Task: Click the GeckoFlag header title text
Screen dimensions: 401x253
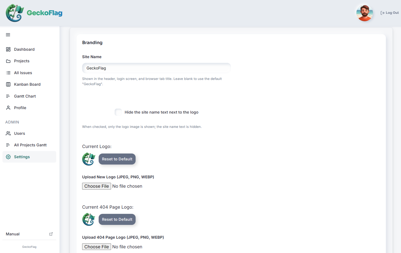Action: pyautogui.click(x=45, y=13)
